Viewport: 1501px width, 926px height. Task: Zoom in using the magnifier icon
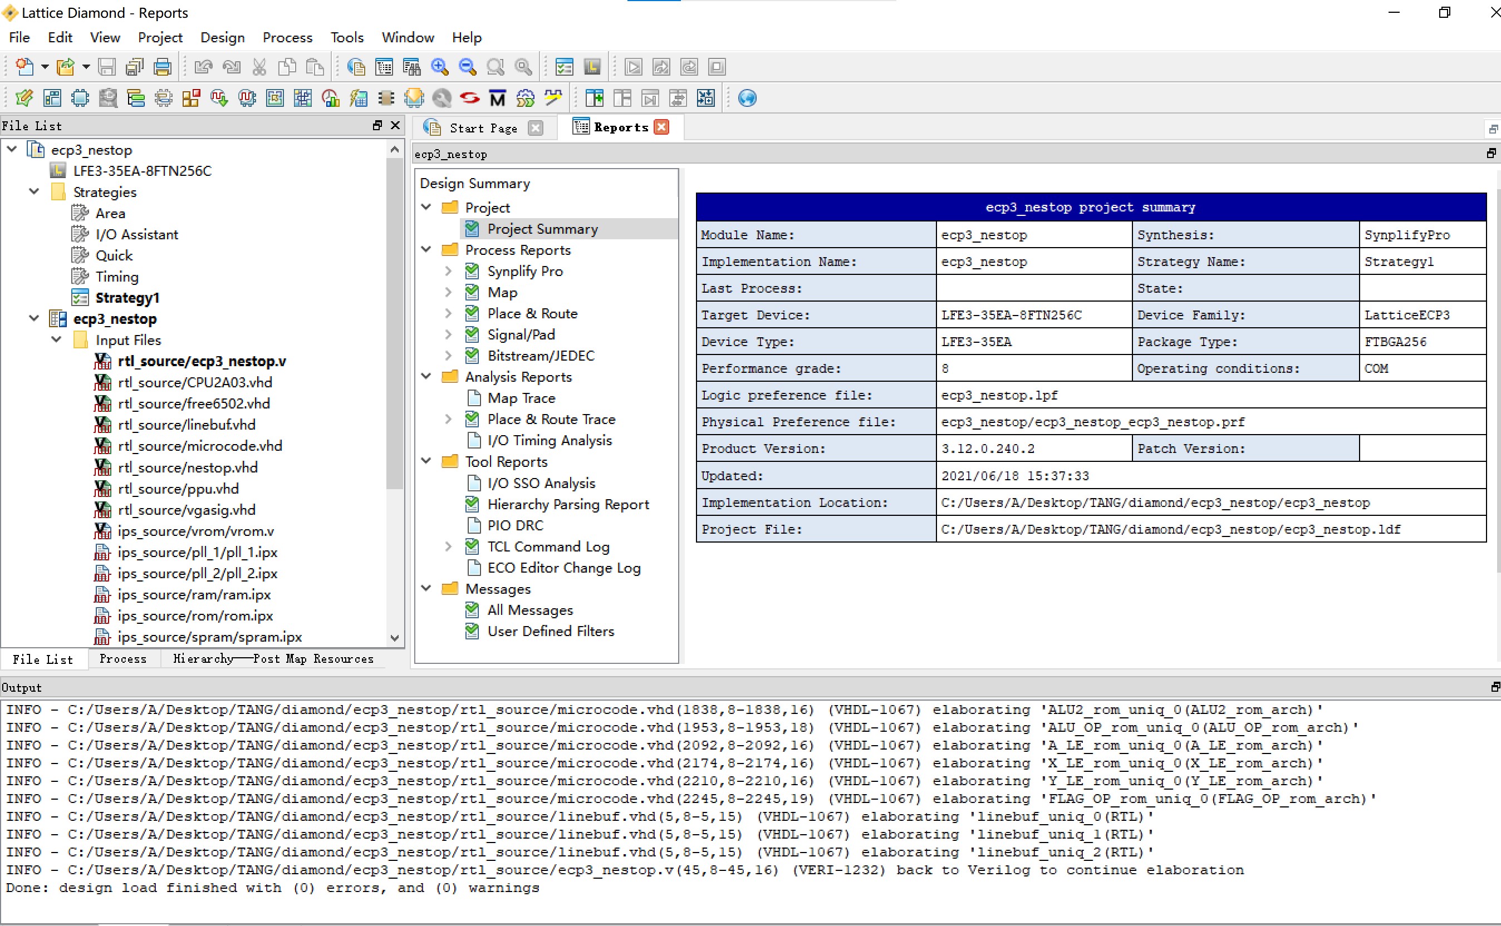click(440, 67)
